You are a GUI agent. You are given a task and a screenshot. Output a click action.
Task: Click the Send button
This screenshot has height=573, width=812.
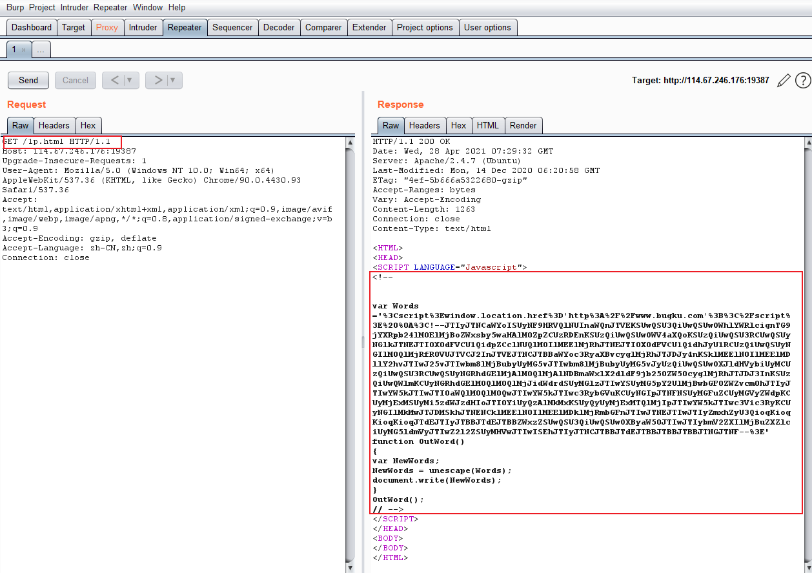coord(28,80)
